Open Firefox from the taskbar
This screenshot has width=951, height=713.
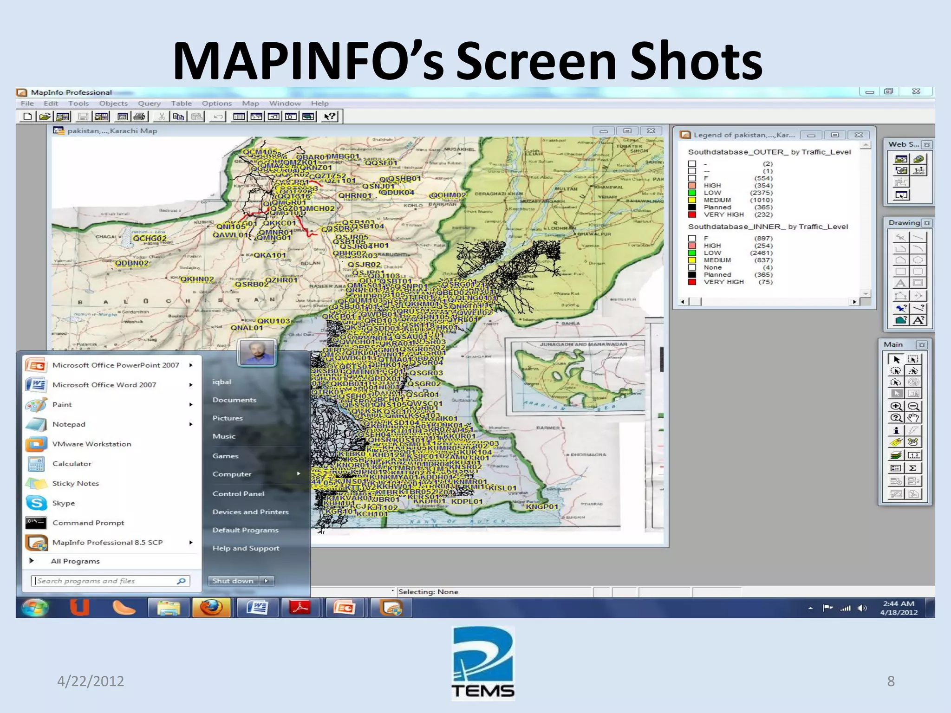(x=211, y=608)
